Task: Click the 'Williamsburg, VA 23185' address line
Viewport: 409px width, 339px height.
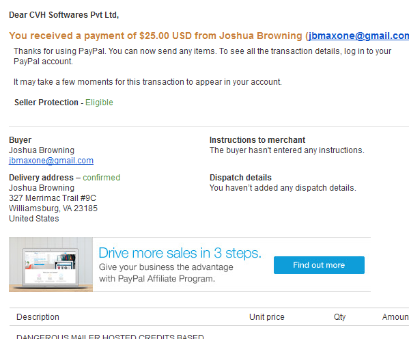Action: [53, 208]
